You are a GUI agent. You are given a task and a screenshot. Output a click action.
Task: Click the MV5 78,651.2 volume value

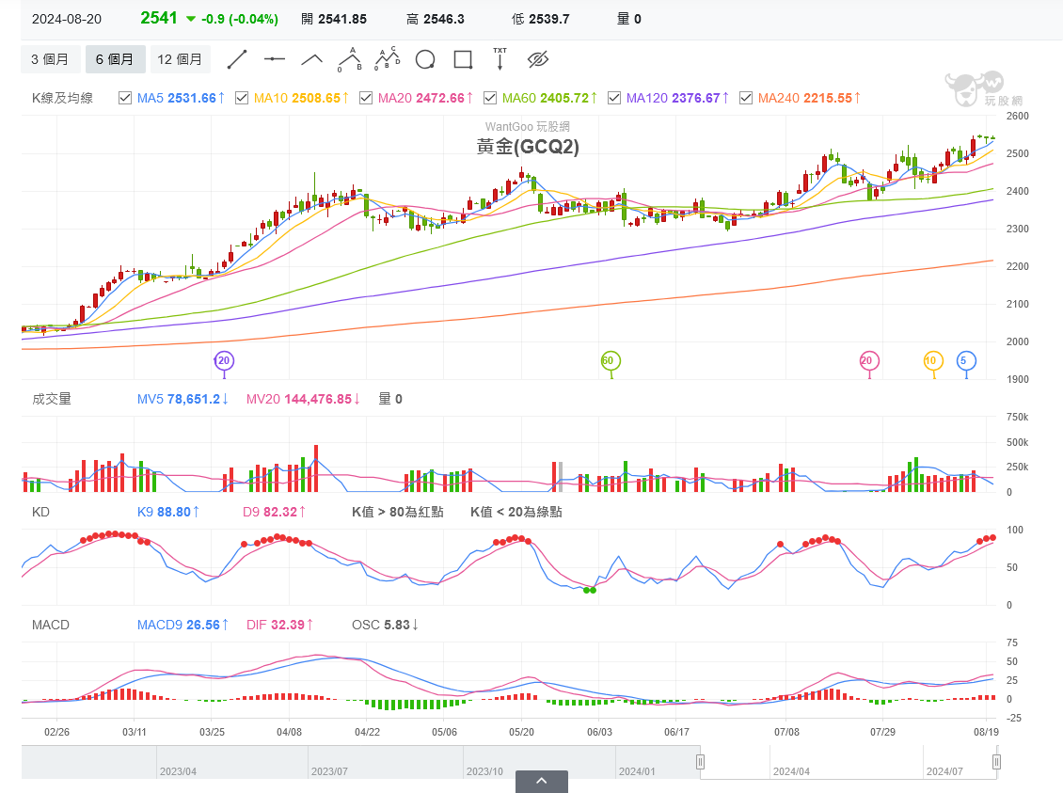tap(182, 399)
